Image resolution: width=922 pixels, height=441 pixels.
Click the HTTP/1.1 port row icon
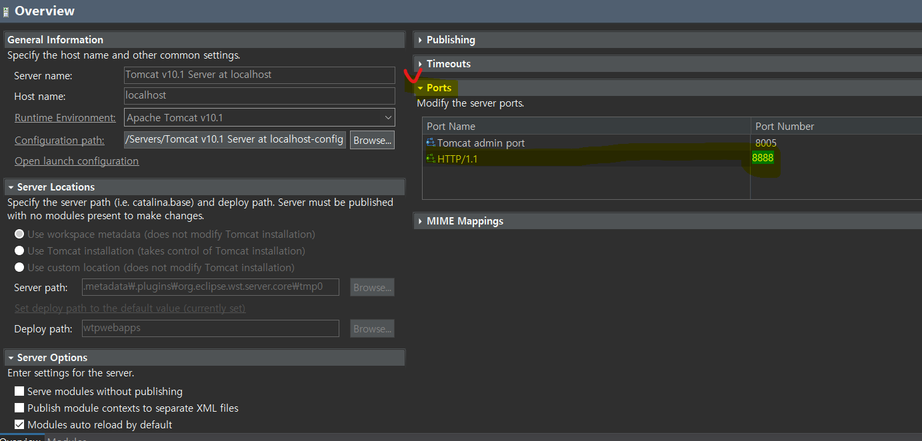431,159
